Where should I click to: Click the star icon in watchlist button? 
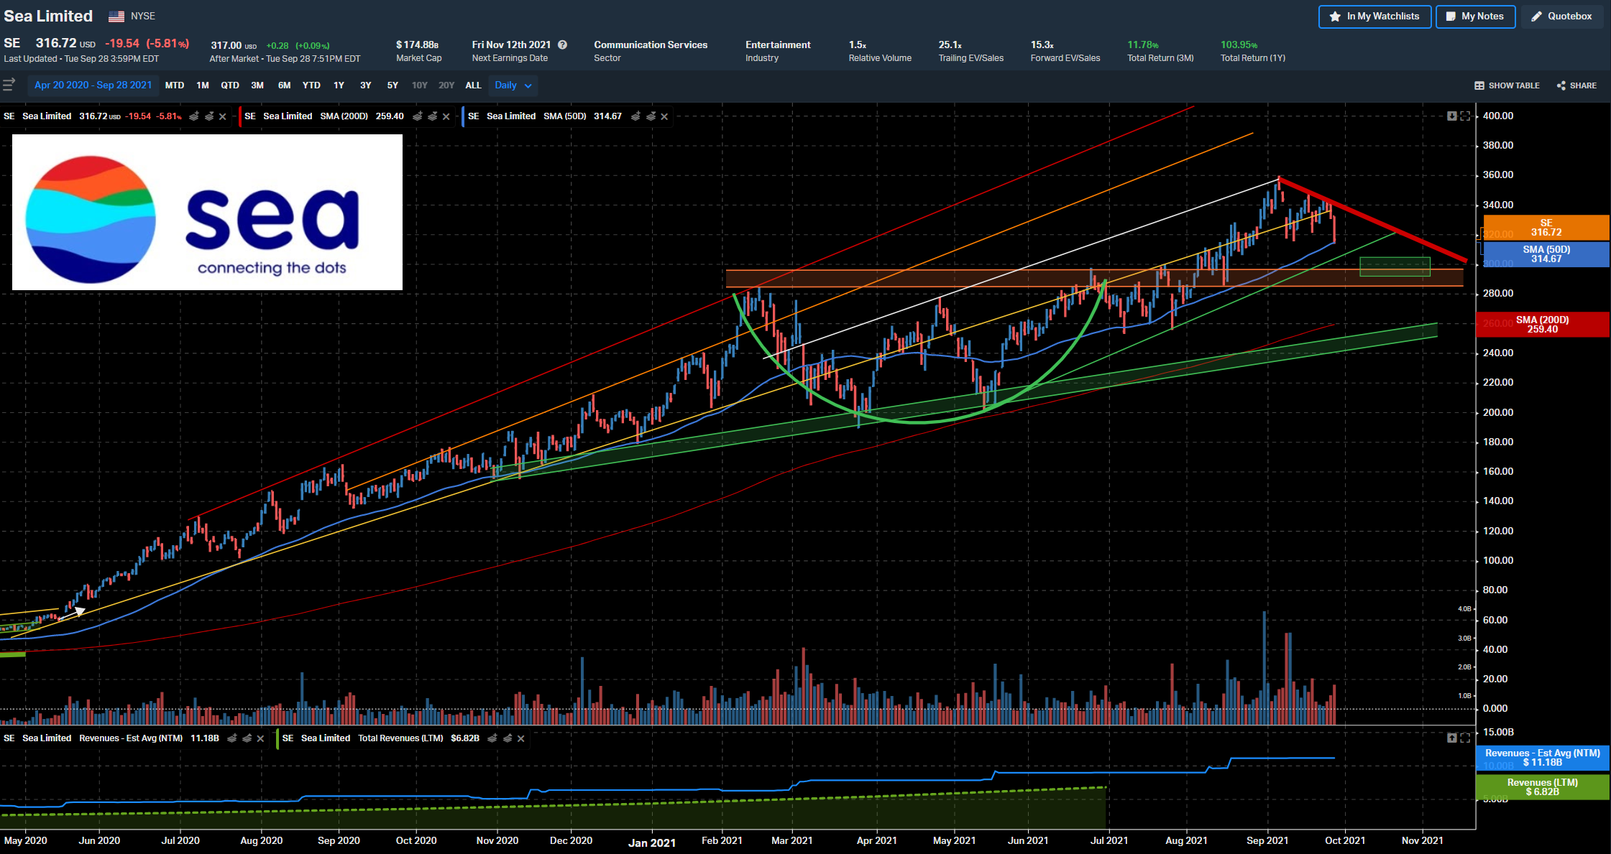pyautogui.click(x=1335, y=17)
